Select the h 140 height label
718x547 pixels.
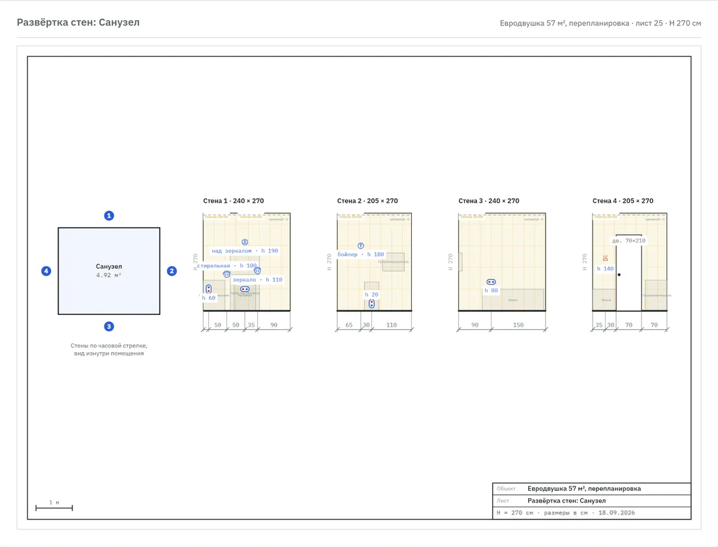[605, 269]
